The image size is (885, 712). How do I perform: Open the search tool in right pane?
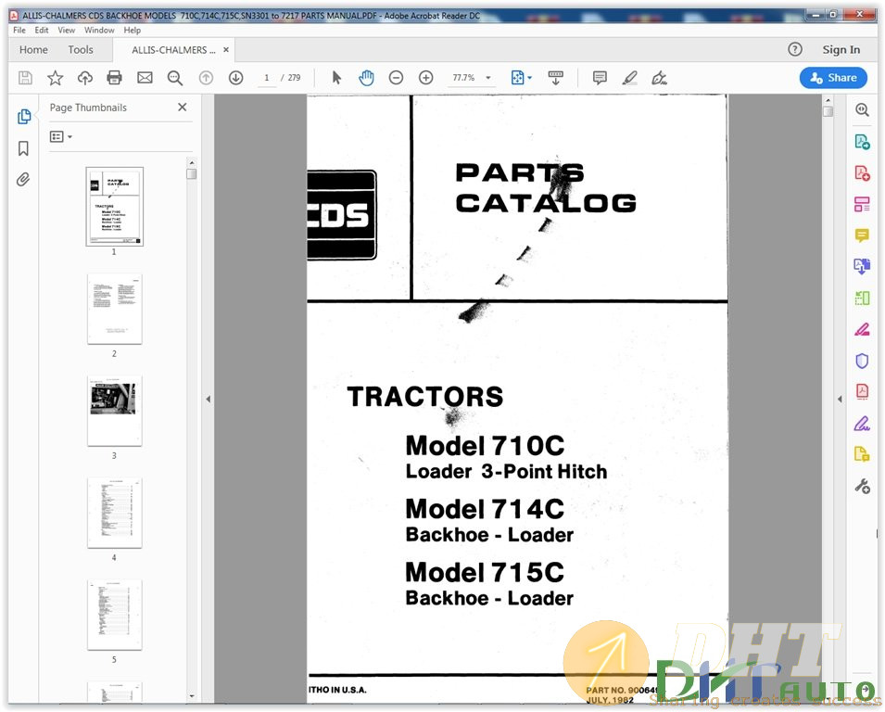[x=862, y=110]
